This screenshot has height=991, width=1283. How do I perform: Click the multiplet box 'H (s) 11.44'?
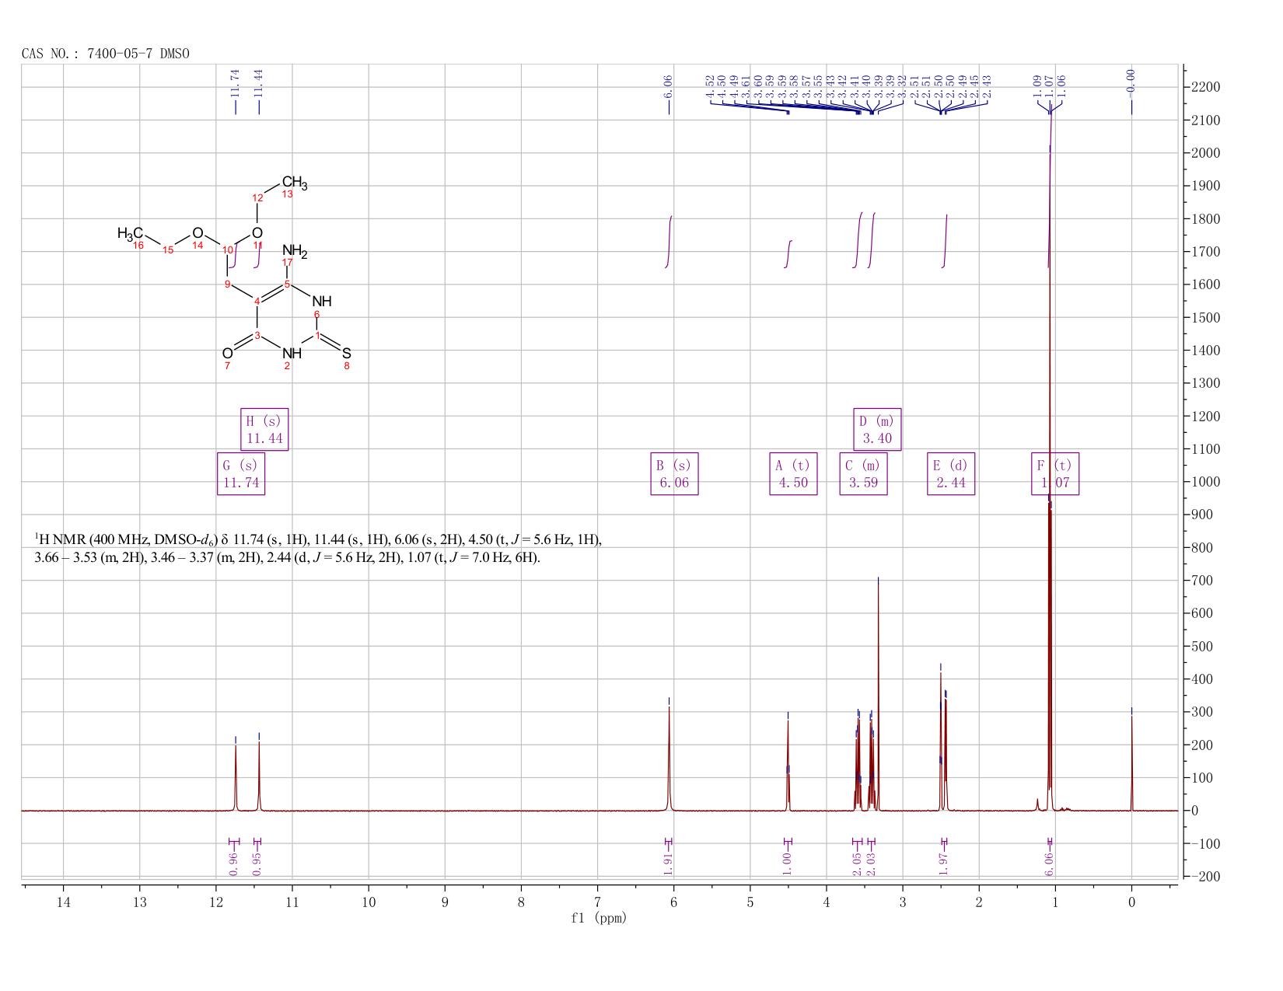pyautogui.click(x=264, y=429)
